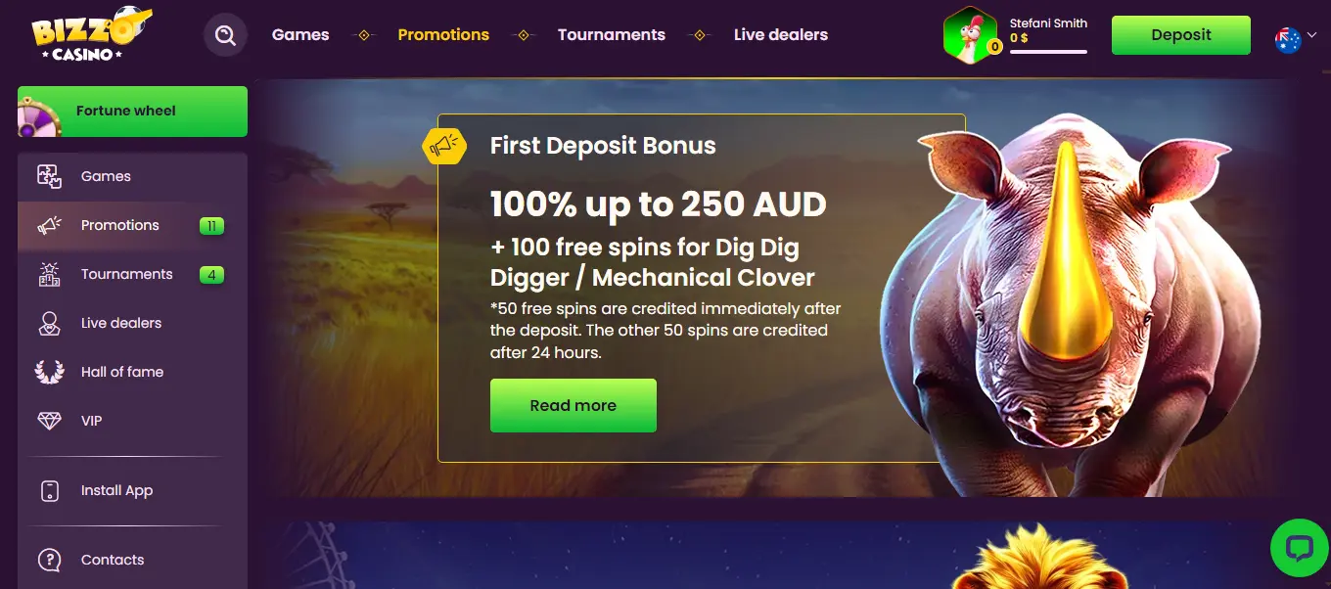Click the rooster user avatar
Image resolution: width=1331 pixels, height=589 pixels.
coord(970,36)
